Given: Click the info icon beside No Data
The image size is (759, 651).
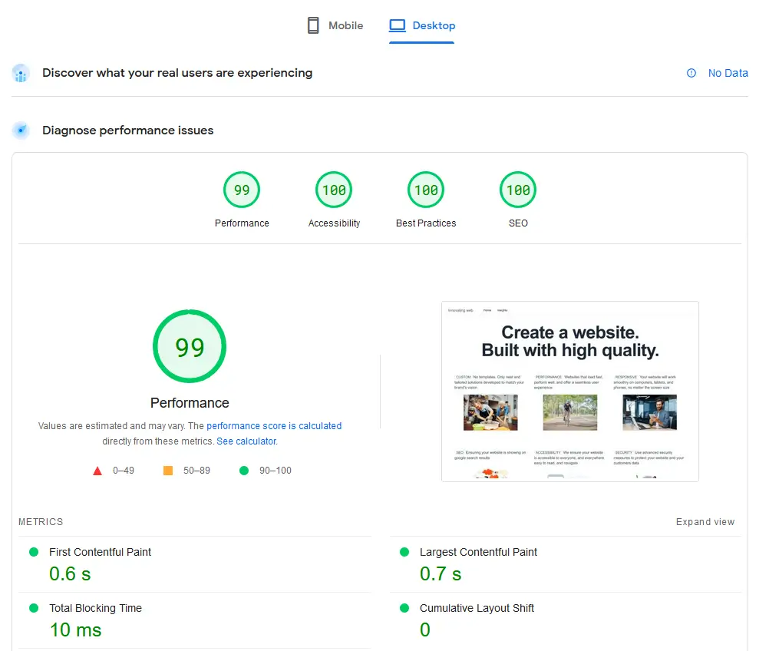Looking at the screenshot, I should coord(693,73).
